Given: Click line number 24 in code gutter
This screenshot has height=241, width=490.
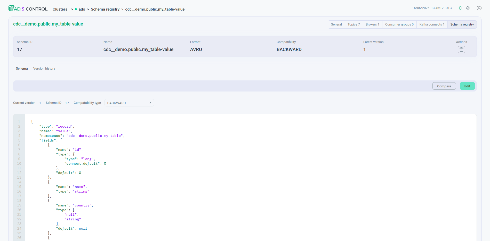Looking at the screenshot, I should 19,229.
